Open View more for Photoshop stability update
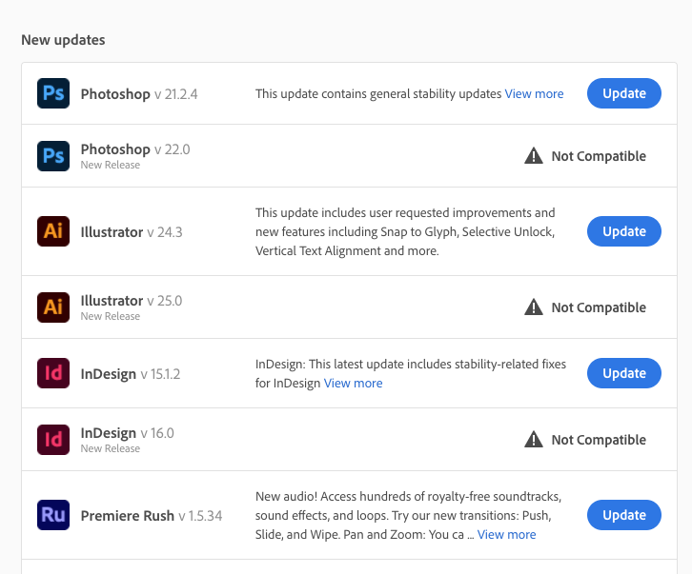This screenshot has width=692, height=574. coord(534,94)
